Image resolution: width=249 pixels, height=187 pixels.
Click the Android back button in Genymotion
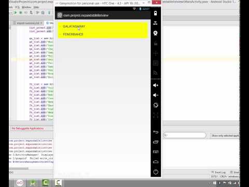pos(156,132)
